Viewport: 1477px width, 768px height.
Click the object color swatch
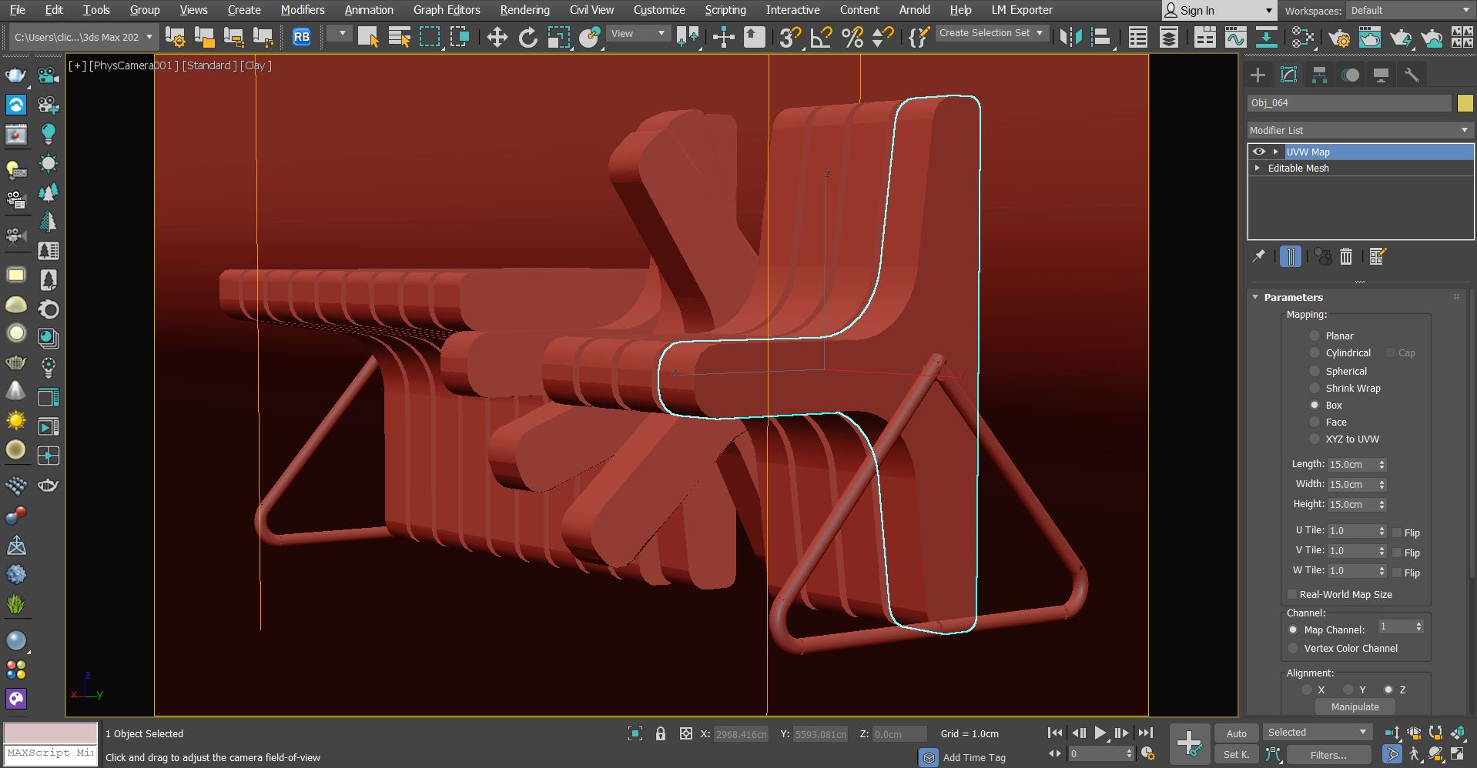1465,102
